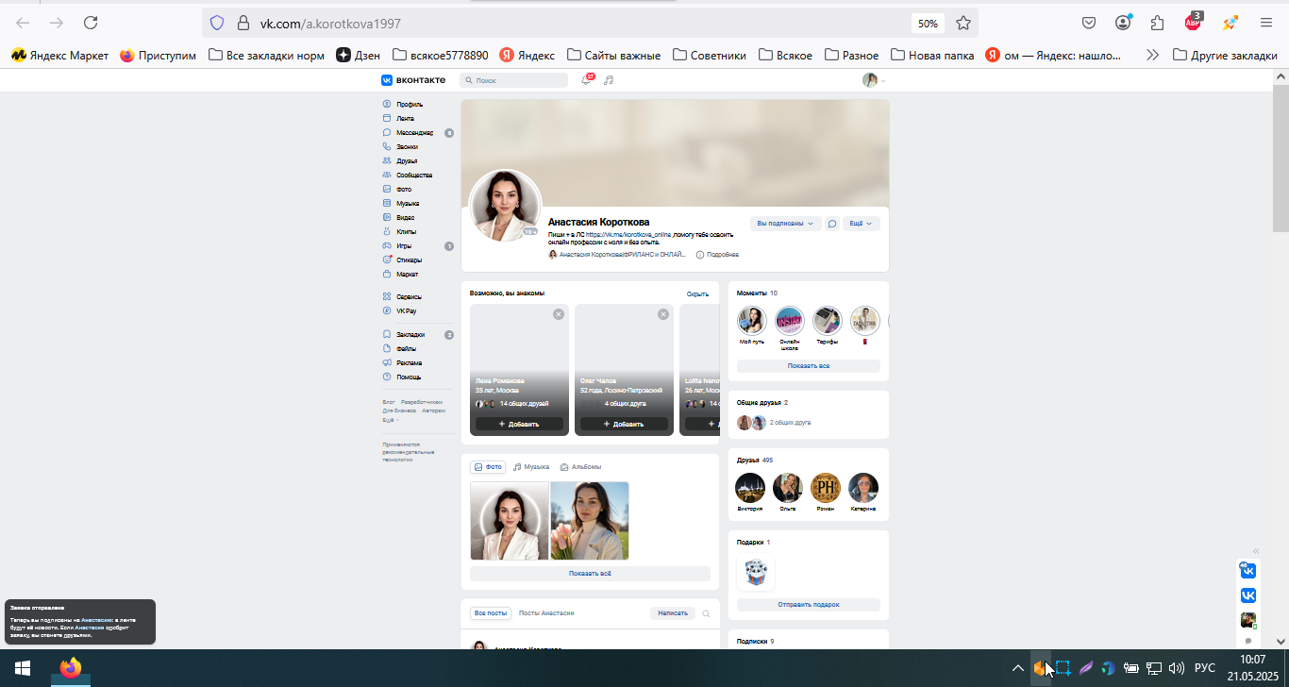Viewport: 1289px width, 687px height.
Task: Open friend Роман's avatar
Action: [826, 488]
